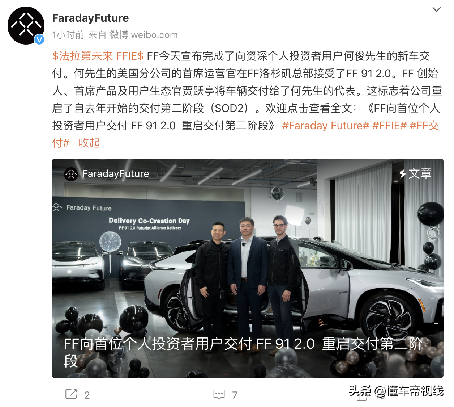
Task: Click the like icon under watermark
Action: (362, 396)
